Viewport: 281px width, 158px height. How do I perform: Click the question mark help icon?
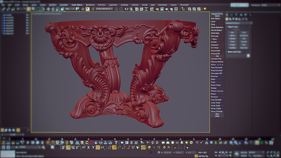tap(116, 142)
